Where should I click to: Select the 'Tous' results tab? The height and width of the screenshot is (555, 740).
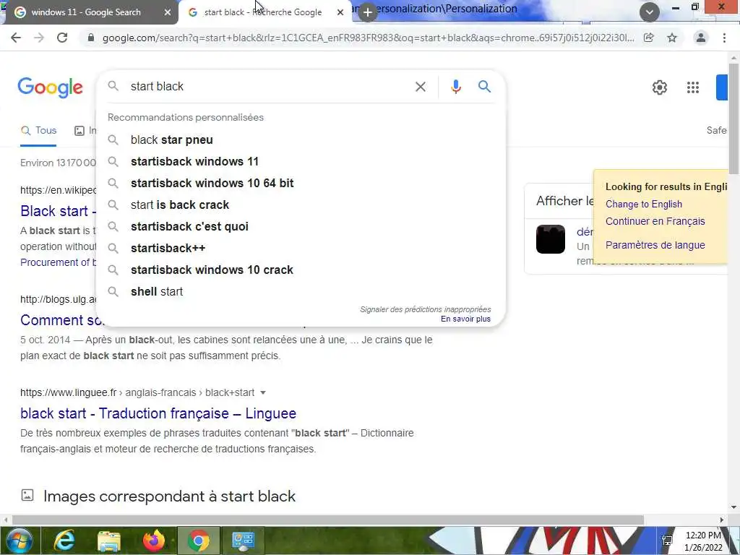[x=39, y=131]
